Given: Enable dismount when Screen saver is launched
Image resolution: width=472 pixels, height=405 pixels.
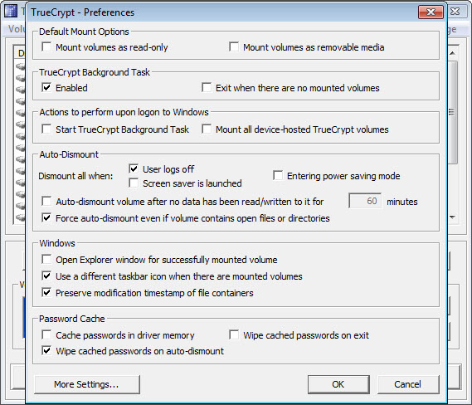Looking at the screenshot, I should tap(134, 183).
